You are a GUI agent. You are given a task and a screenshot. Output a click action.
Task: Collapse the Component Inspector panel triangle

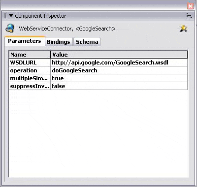[x=11, y=16]
